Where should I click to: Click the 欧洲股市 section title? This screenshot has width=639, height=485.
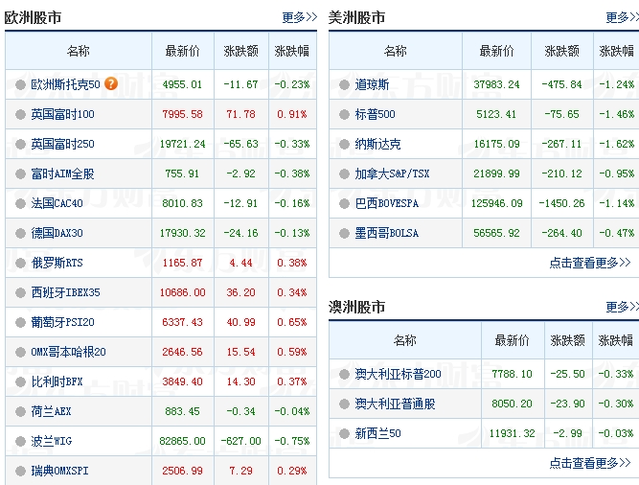coord(33,17)
